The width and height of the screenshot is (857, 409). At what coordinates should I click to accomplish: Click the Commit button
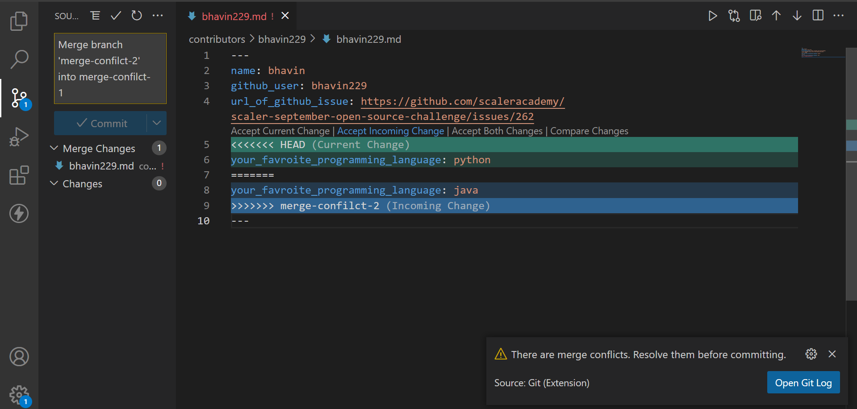pyautogui.click(x=103, y=123)
